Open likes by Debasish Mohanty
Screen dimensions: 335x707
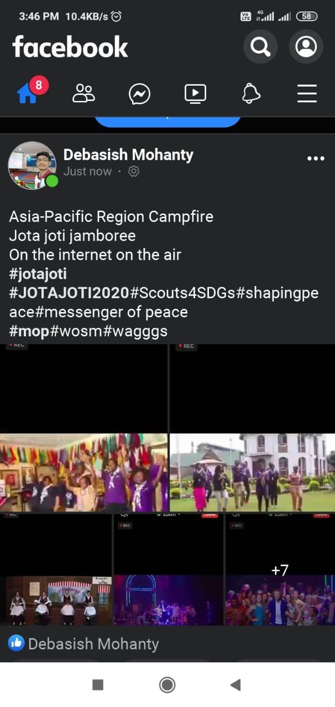click(83, 643)
